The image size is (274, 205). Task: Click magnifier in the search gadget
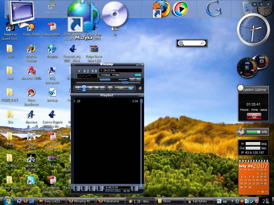click(x=202, y=43)
